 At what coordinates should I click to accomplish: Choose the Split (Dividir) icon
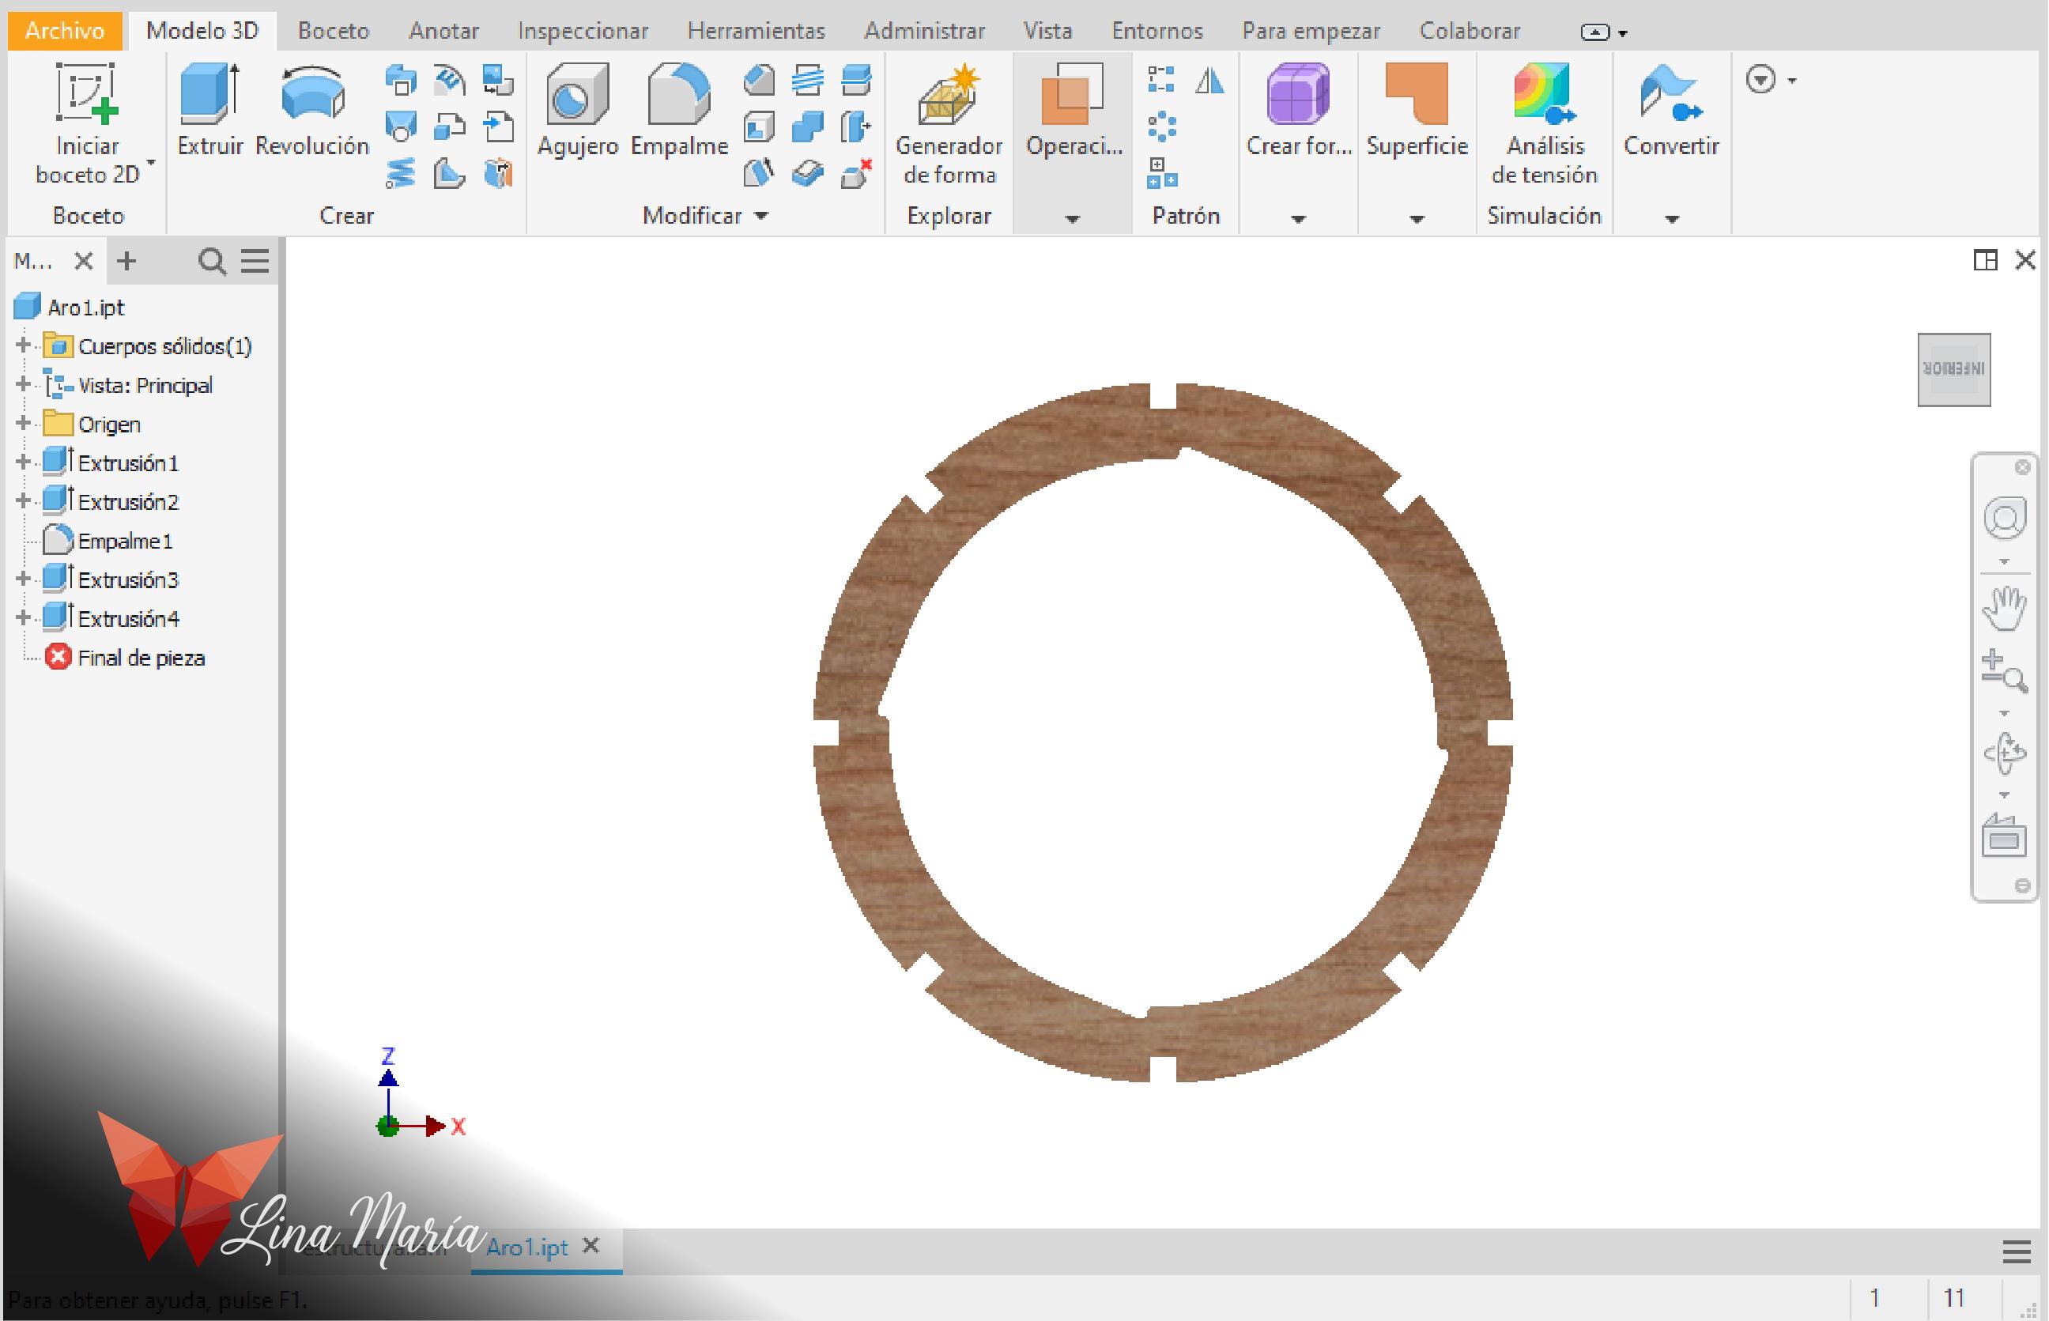857,81
